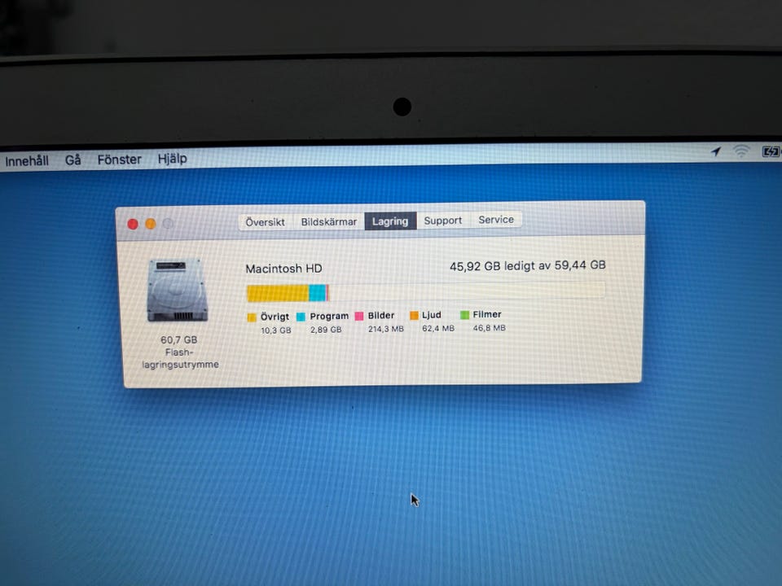This screenshot has width=782, height=586.
Task: Click the cyan Program legend swatch
Action: coord(301,317)
